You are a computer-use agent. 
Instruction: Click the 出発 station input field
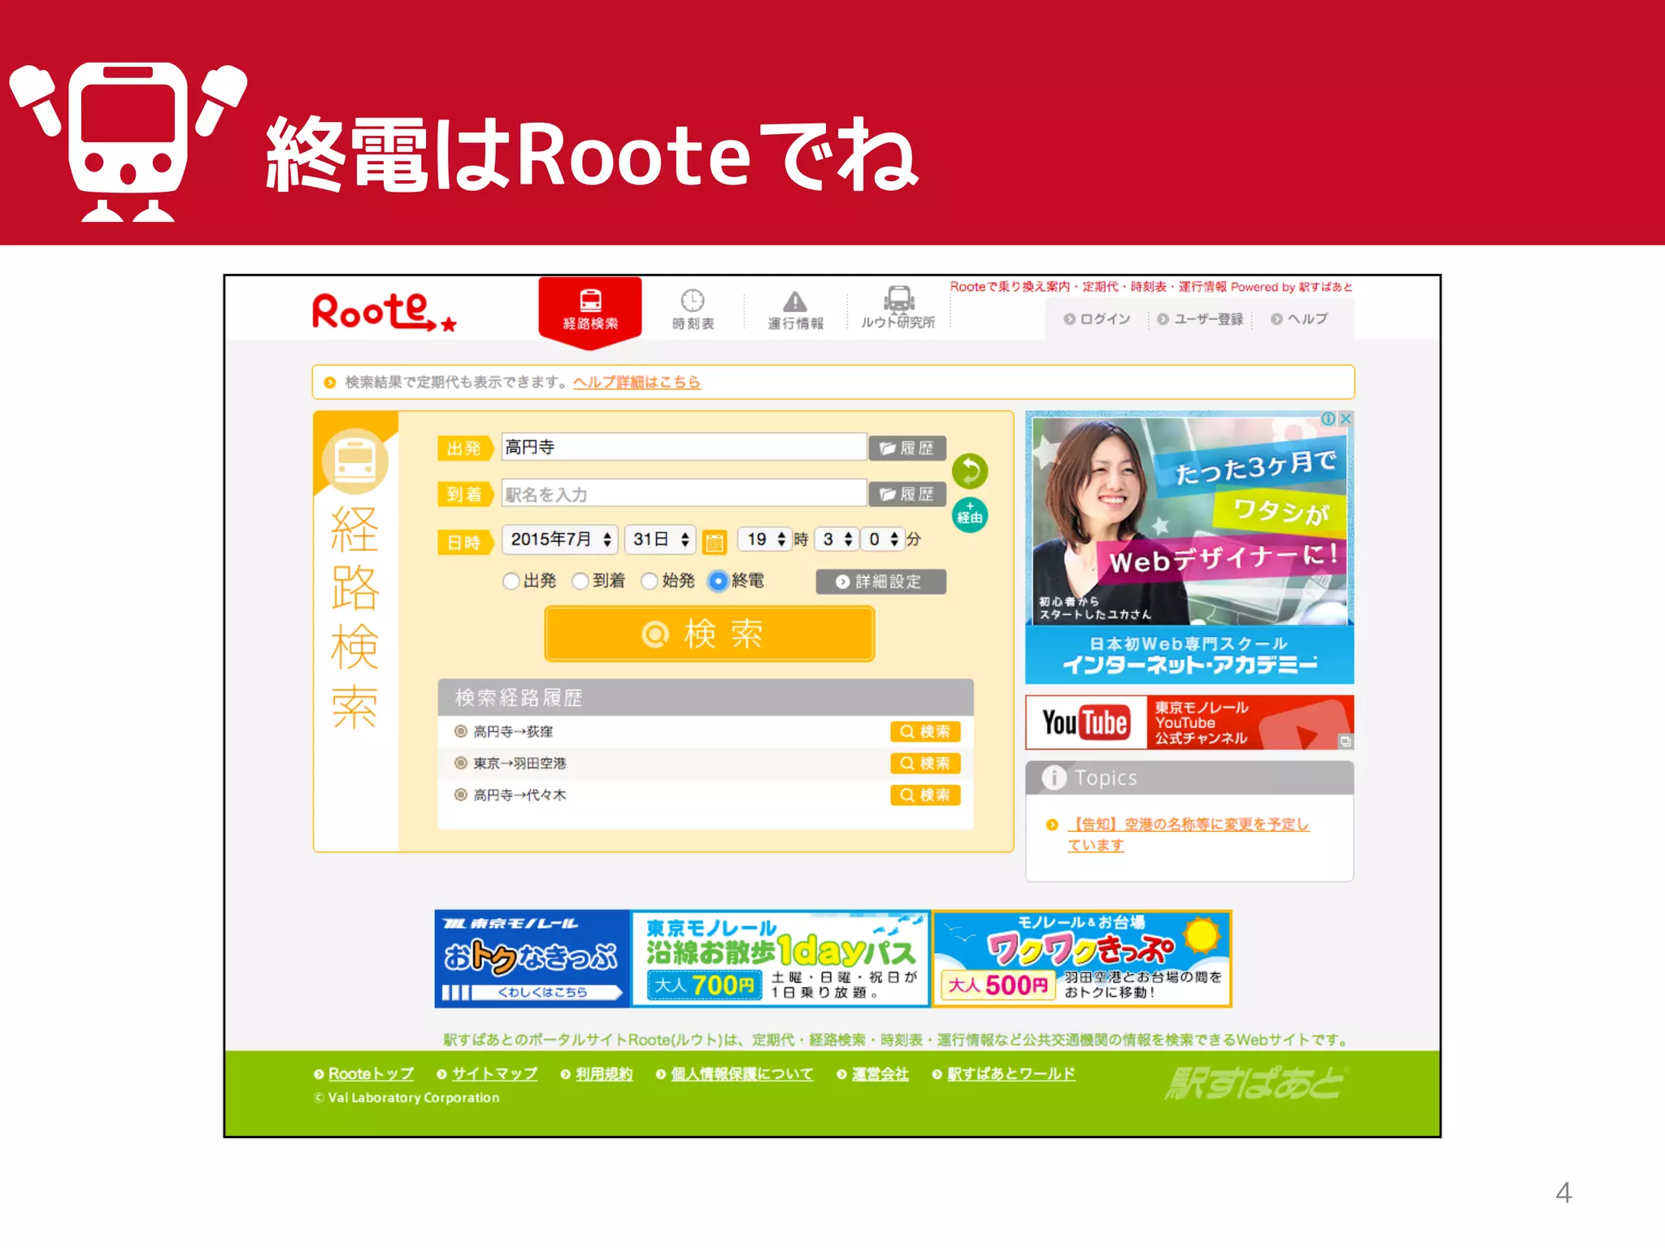coord(684,447)
